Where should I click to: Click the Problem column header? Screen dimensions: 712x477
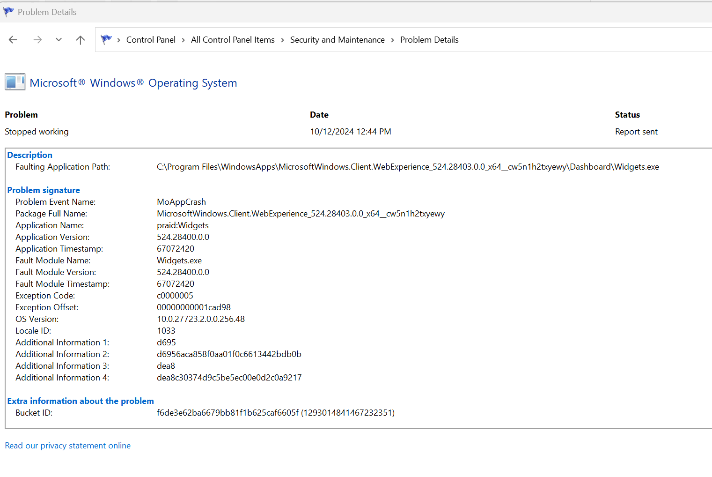coord(21,115)
